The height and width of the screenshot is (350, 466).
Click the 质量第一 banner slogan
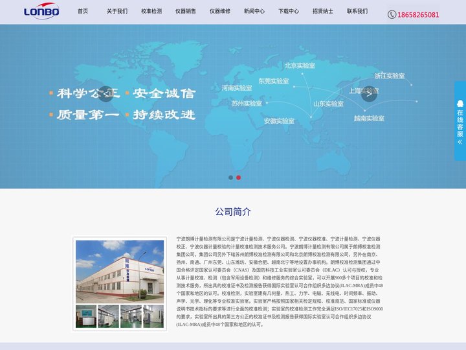[88, 115]
